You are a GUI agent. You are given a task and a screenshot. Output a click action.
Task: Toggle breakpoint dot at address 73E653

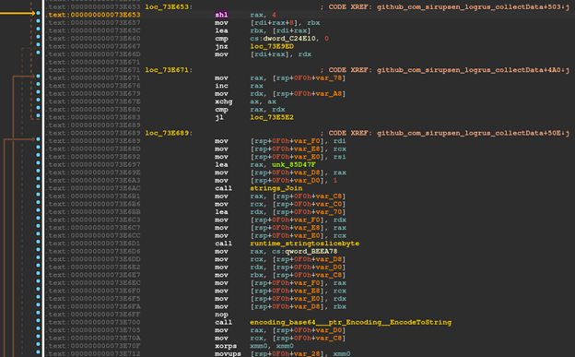click(x=38, y=13)
